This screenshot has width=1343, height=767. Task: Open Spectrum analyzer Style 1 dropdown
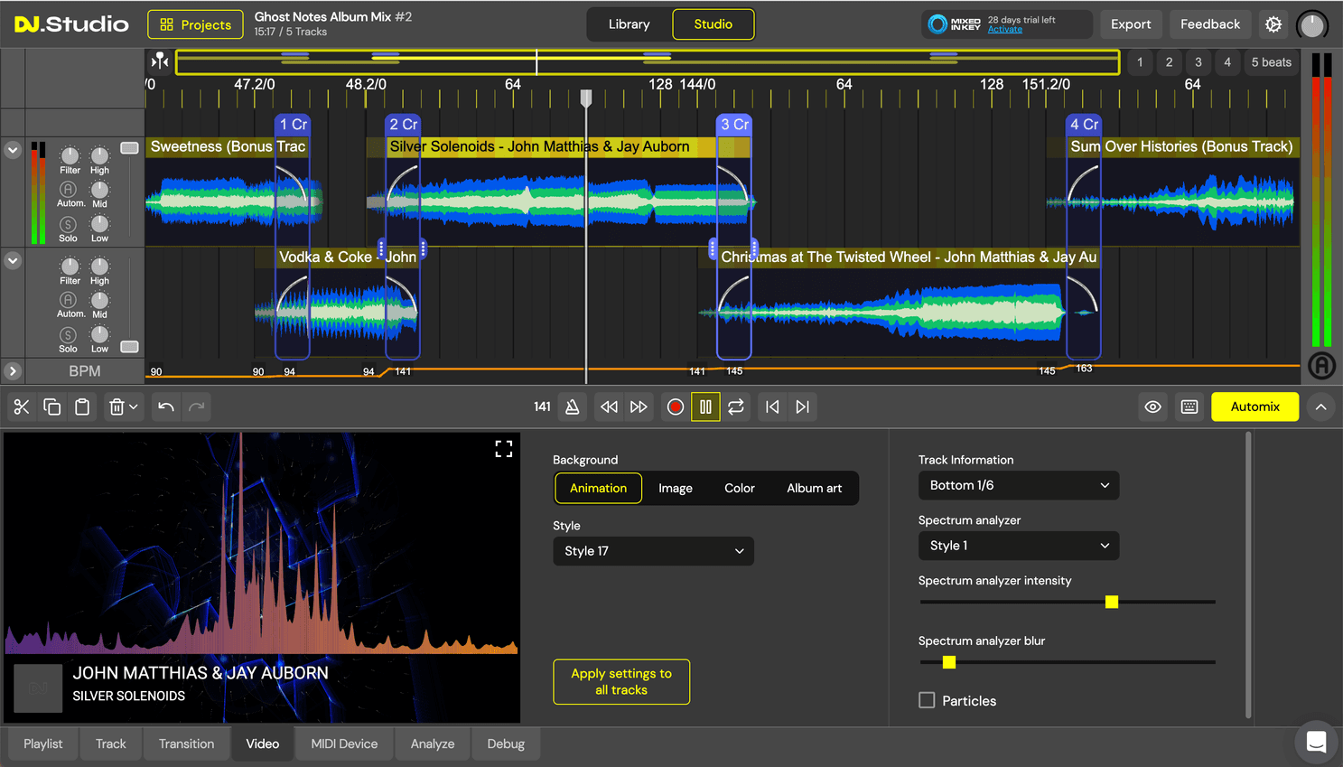1019,546
